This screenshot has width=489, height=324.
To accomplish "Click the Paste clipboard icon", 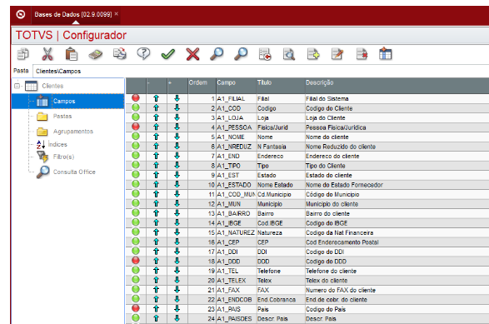I will coord(72,54).
